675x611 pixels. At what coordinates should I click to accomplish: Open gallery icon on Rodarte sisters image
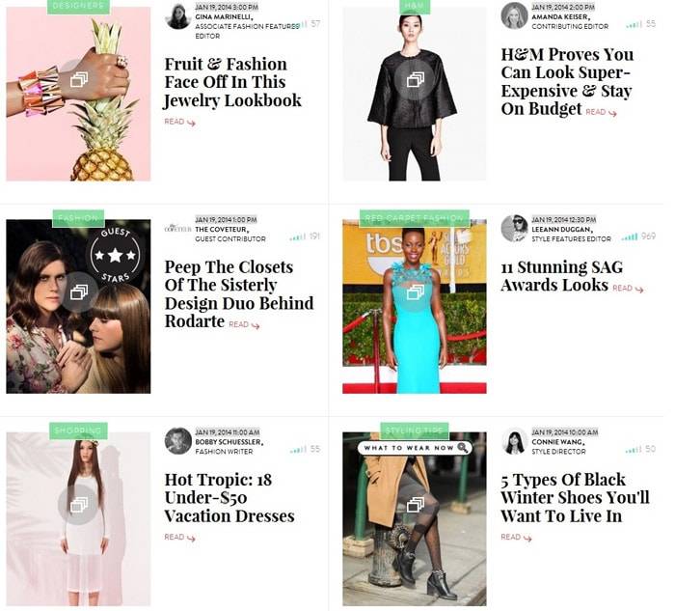click(x=78, y=292)
